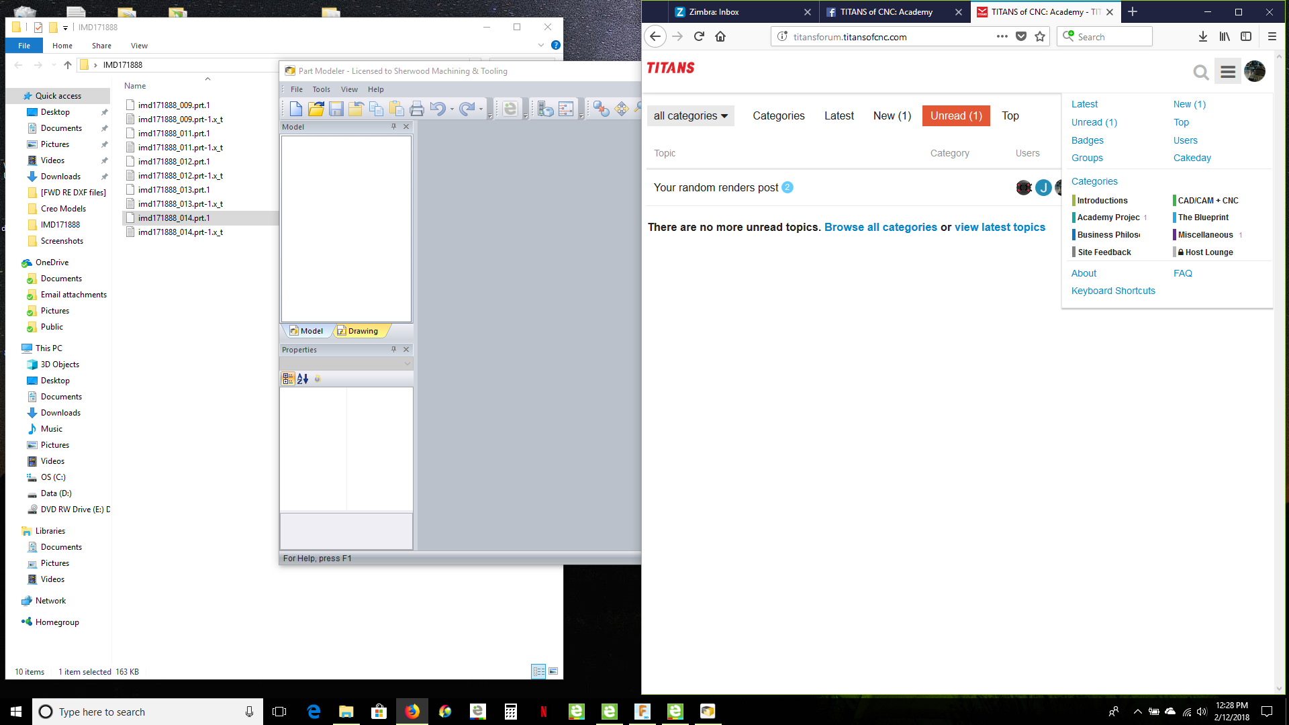Switch to Details view icon in Explorer status bar

click(x=538, y=671)
